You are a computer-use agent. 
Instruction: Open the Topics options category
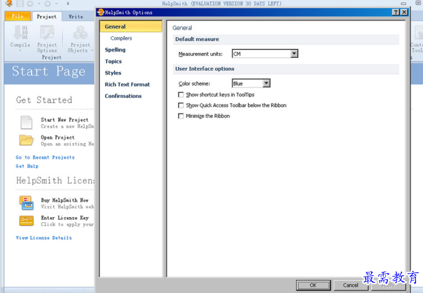coord(113,61)
